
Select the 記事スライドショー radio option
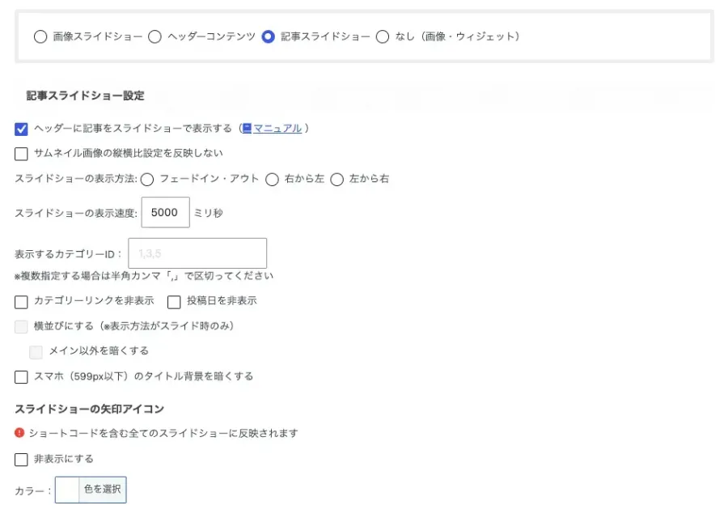pos(269,36)
